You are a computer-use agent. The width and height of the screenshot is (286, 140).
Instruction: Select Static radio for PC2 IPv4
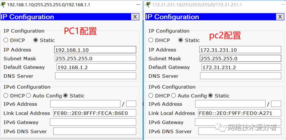pos(181,40)
